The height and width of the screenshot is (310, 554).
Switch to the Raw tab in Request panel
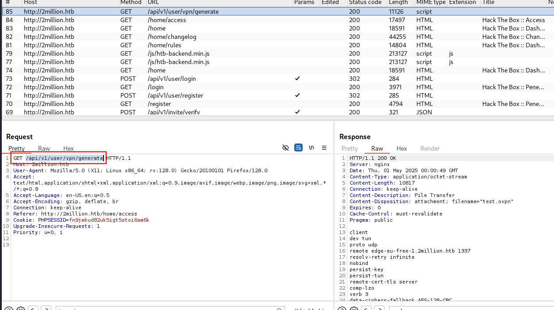coord(44,148)
